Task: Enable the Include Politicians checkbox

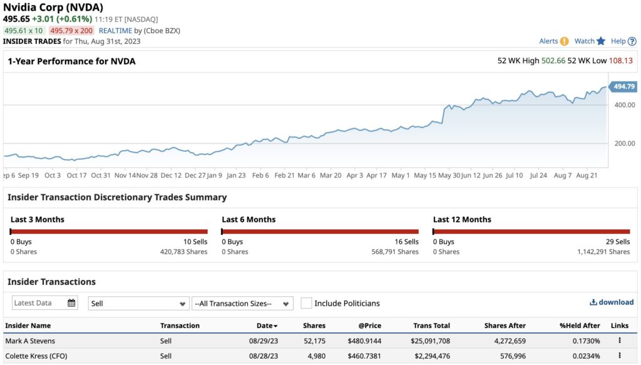Action: pyautogui.click(x=305, y=302)
